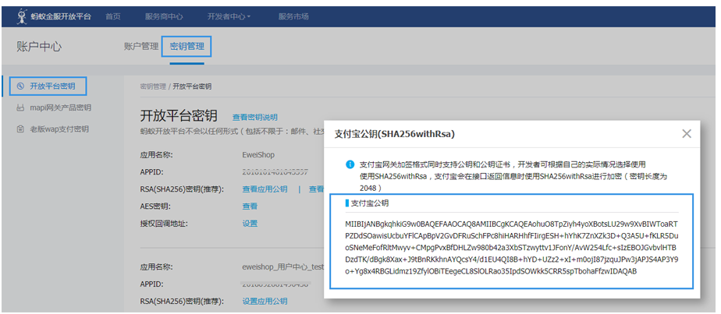The image size is (721, 314).
Task: Click the 账户中心 heading
Action: pyautogui.click(x=39, y=47)
